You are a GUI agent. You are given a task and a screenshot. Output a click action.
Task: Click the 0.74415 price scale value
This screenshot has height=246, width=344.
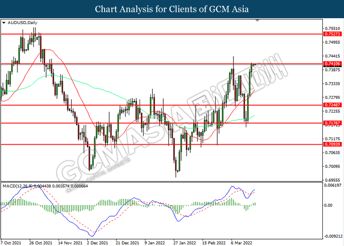[332, 56]
